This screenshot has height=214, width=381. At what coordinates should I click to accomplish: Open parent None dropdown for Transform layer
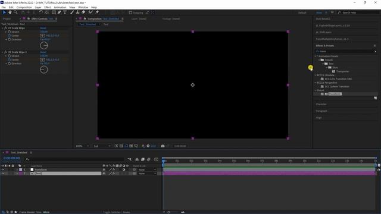[x=147, y=170]
